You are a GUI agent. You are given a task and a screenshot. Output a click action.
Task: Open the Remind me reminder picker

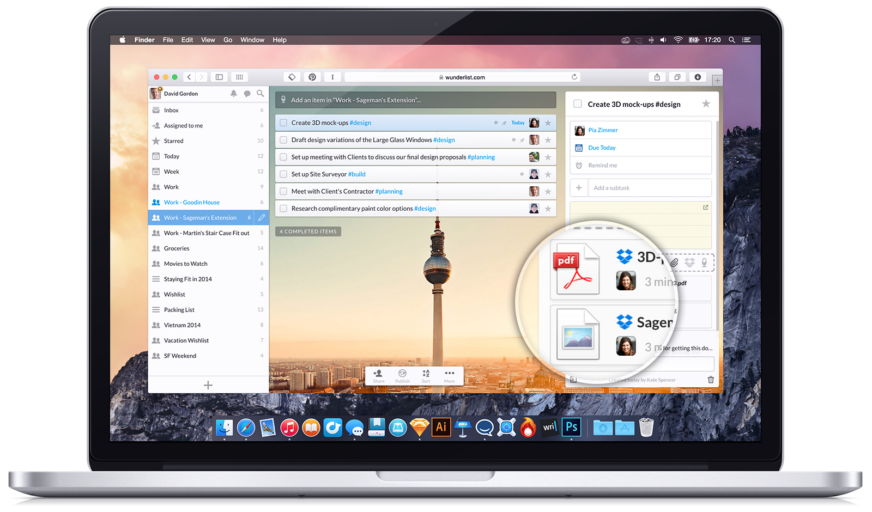[641, 165]
